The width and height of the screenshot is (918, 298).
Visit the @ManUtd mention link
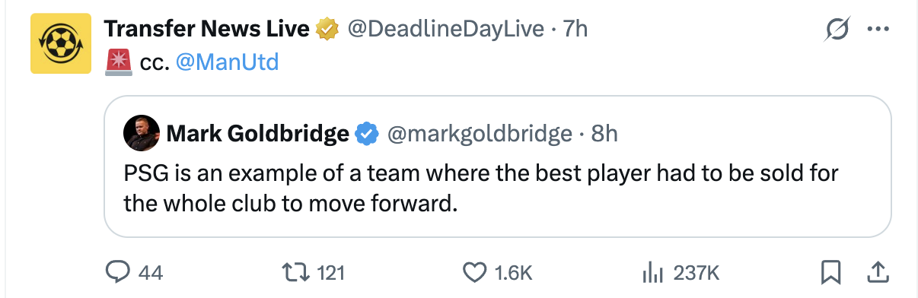pos(227,62)
